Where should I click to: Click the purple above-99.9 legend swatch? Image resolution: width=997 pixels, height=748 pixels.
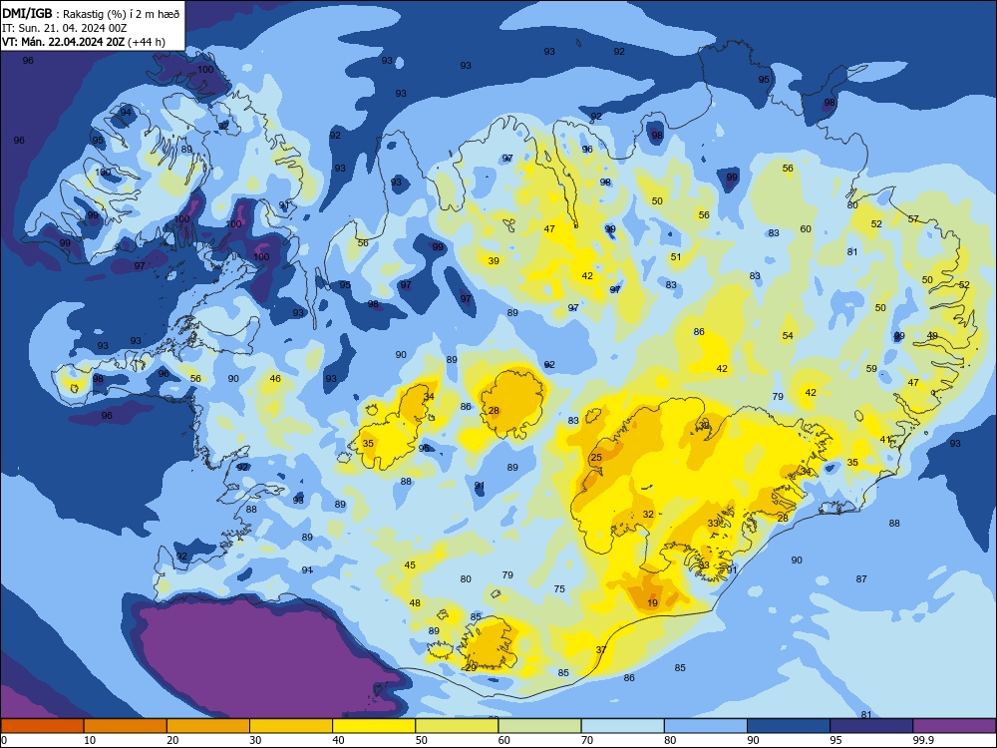pyautogui.click(x=954, y=726)
